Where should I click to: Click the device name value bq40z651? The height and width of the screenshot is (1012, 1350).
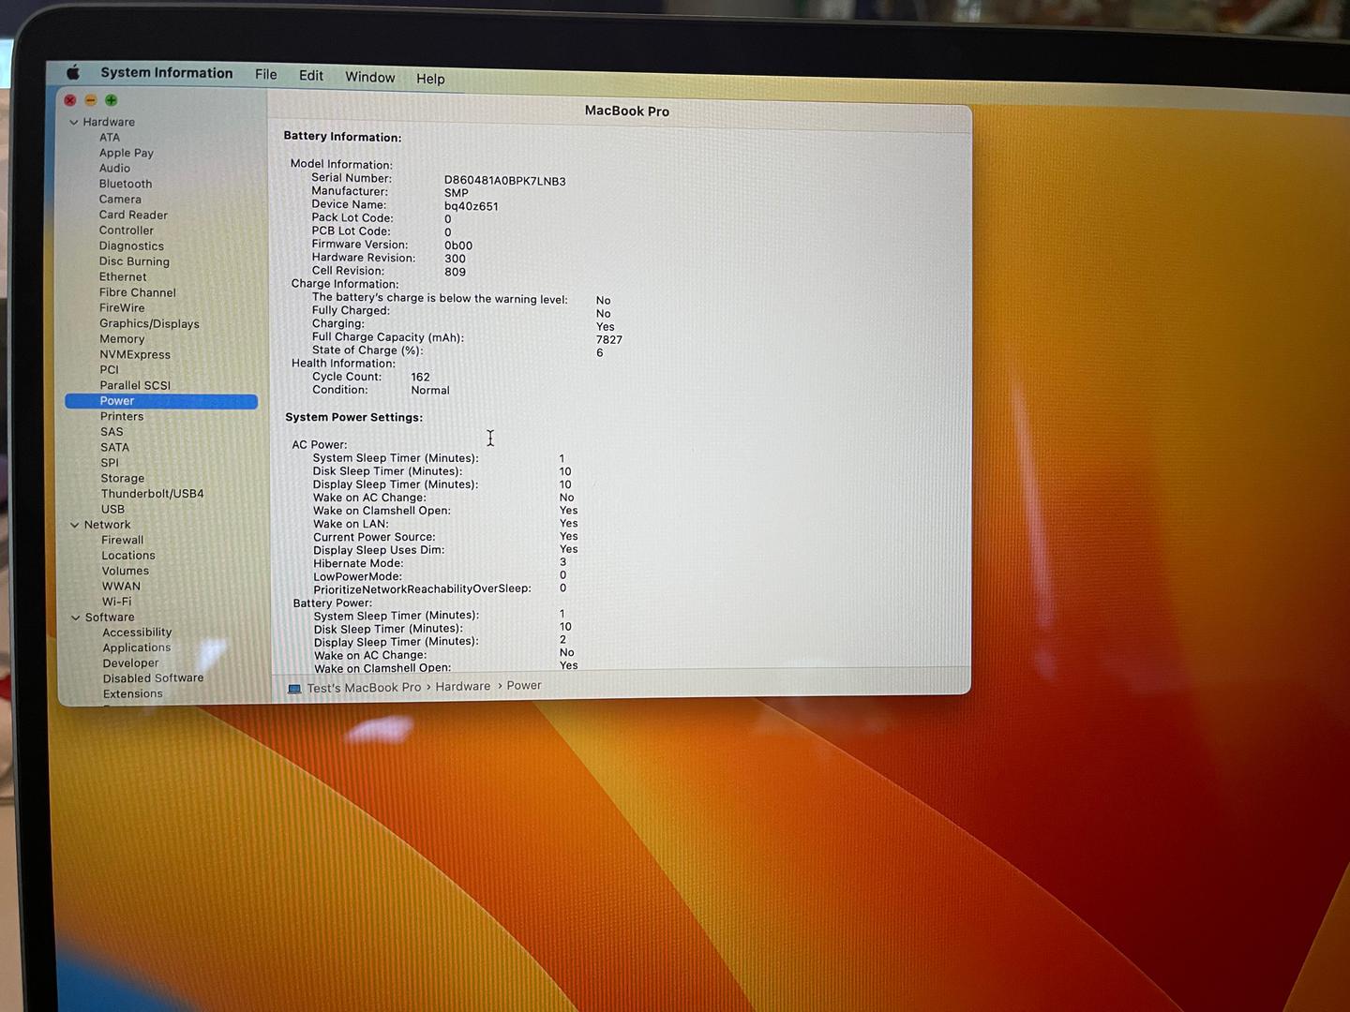(x=472, y=206)
